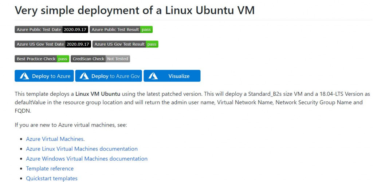Visit the Quickstart templates link
The image size is (373, 182).
52,178
